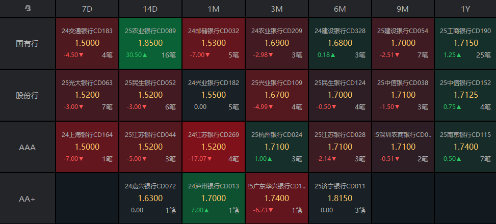
Task: Open the 24建设银行CD328 quote cell
Action: pyautogui.click(x=340, y=43)
